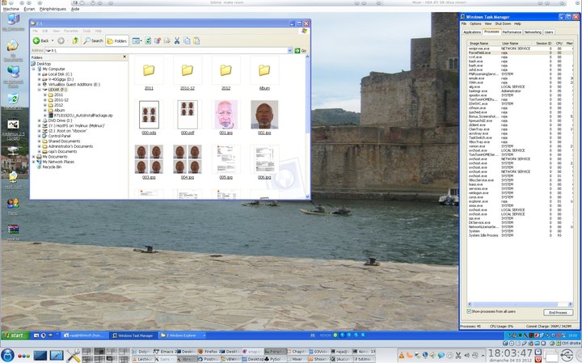
Task: Expand the DVD Drive (I:) tree node
Action: (39, 120)
